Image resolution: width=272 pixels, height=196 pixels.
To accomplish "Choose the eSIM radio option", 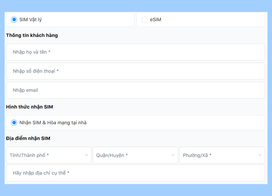I will tap(144, 20).
